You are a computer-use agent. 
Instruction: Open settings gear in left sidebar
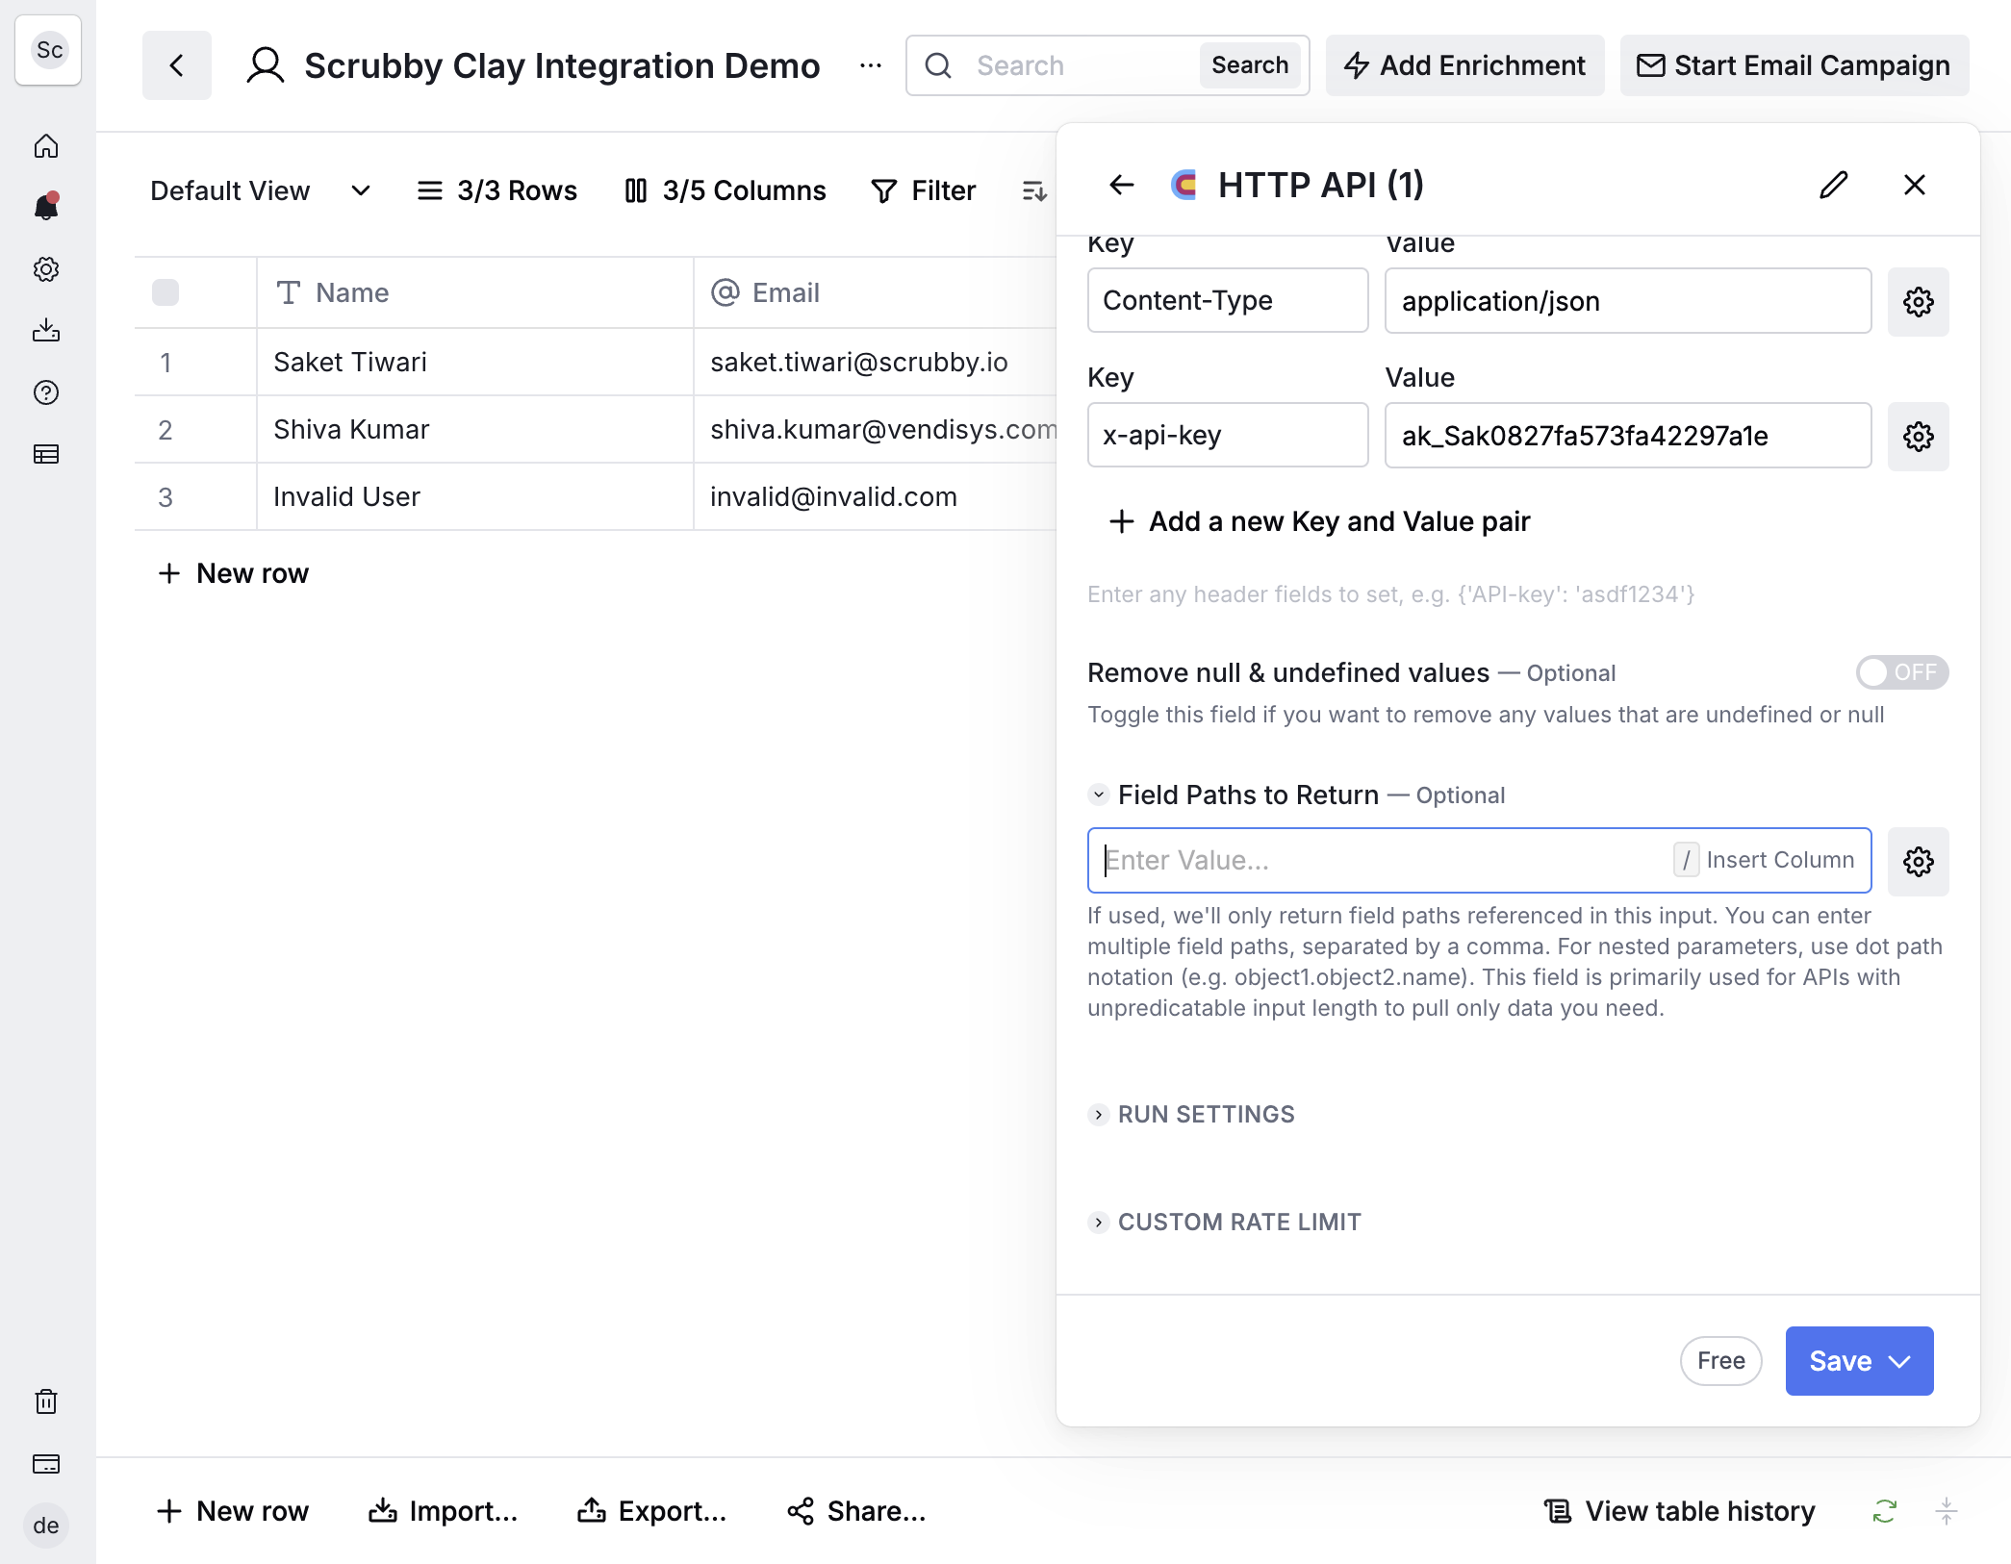46,269
